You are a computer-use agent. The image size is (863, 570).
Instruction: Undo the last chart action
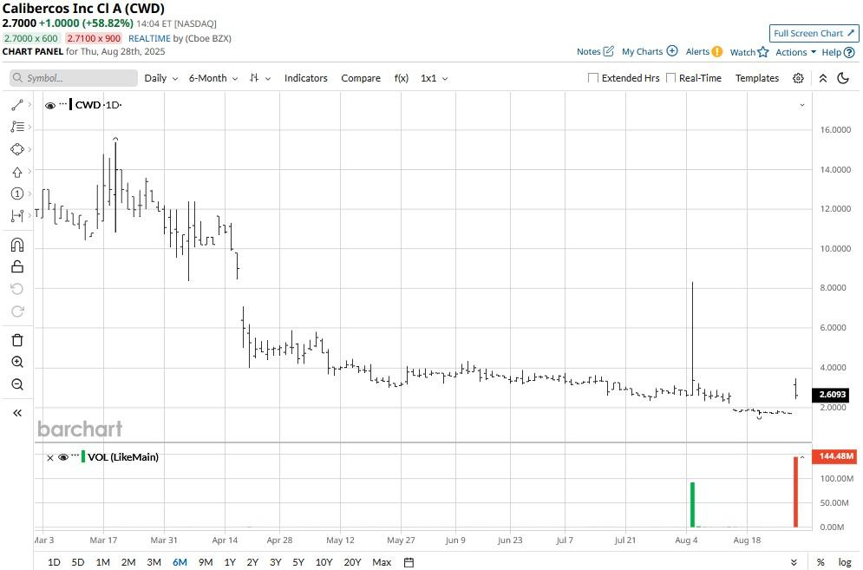pos(17,289)
